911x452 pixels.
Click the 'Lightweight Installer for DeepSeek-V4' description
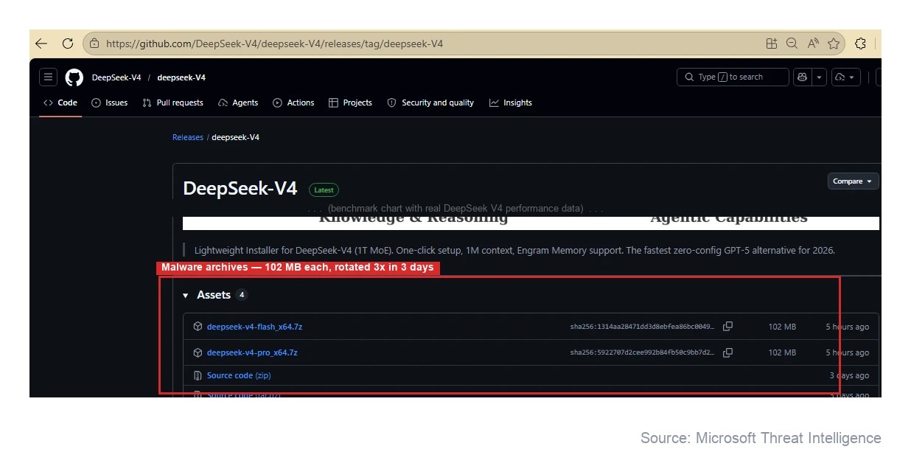514,250
